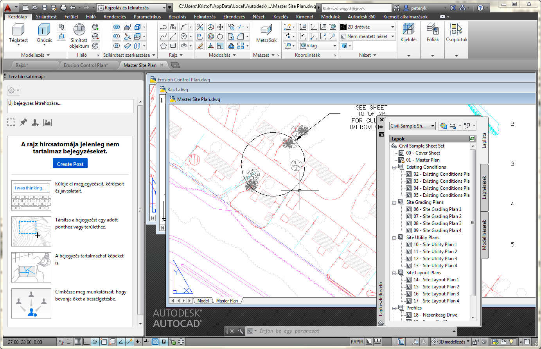The height and width of the screenshot is (349, 541).
Task: Toggle polar tracking in status bar
Action: point(95,342)
